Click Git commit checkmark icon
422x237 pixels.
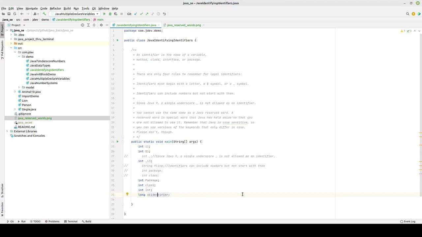[x=141, y=14]
